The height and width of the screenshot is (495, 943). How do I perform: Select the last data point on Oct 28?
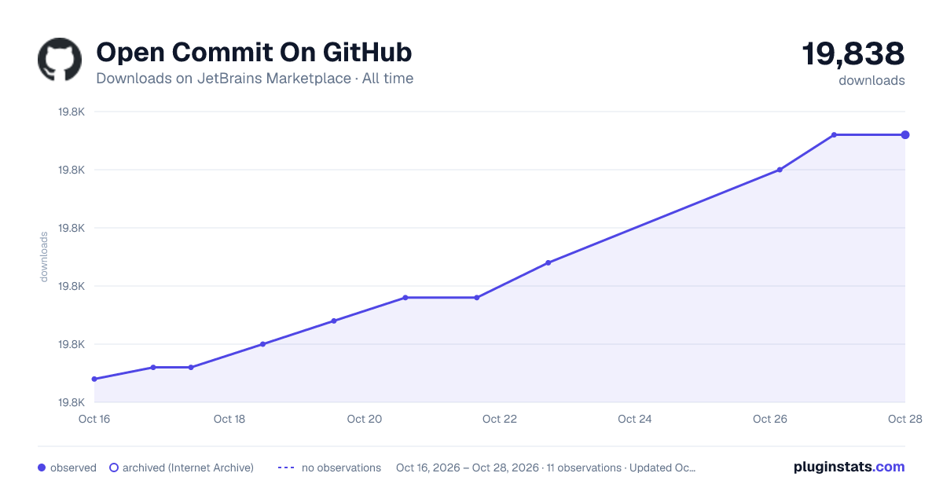pos(905,135)
